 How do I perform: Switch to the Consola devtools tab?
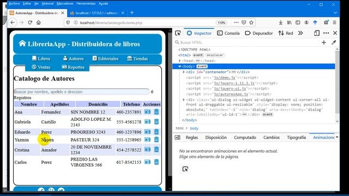[x=228, y=33]
